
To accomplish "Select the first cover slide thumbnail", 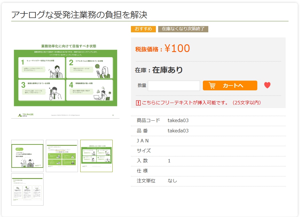I will 28,156.
